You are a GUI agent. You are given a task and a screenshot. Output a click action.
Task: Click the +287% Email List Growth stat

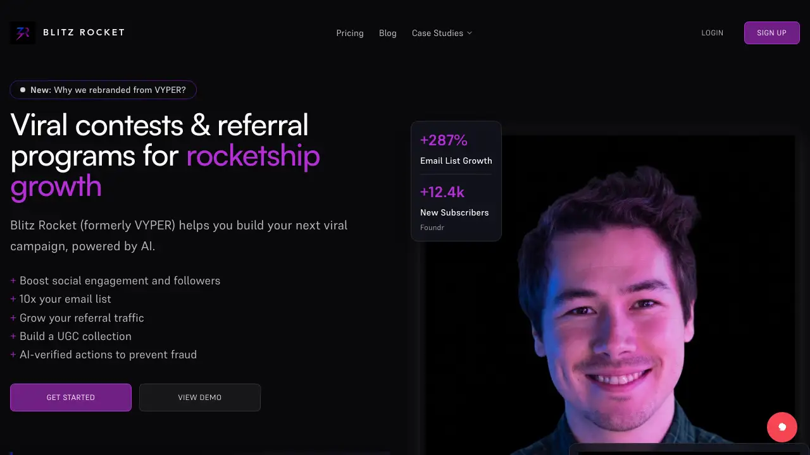tap(456, 149)
